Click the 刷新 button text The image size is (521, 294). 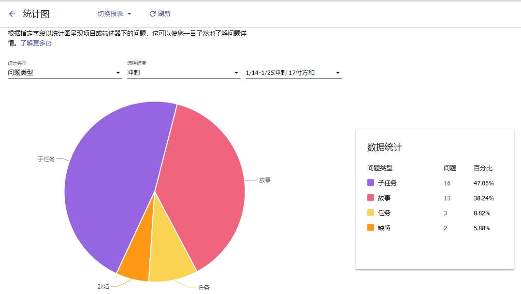(164, 14)
